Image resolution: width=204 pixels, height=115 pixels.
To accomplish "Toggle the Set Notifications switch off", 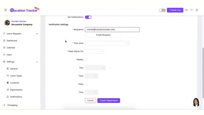I will tap(88, 17).
